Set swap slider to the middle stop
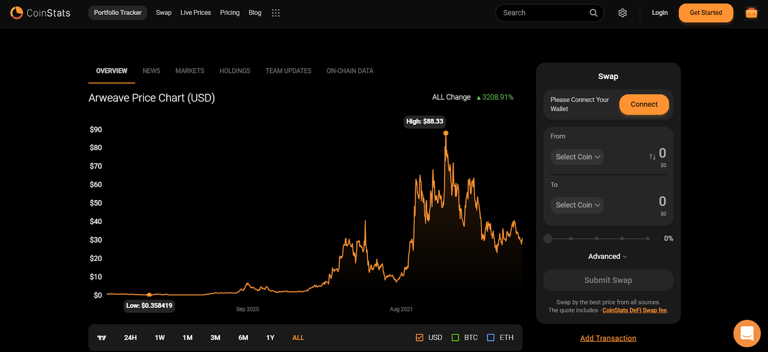Screen dimensions: 768x352 [x=597, y=238]
